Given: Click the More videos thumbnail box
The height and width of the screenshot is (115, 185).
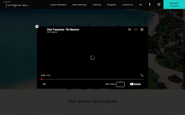Looking at the screenshot, I should click(120, 84).
